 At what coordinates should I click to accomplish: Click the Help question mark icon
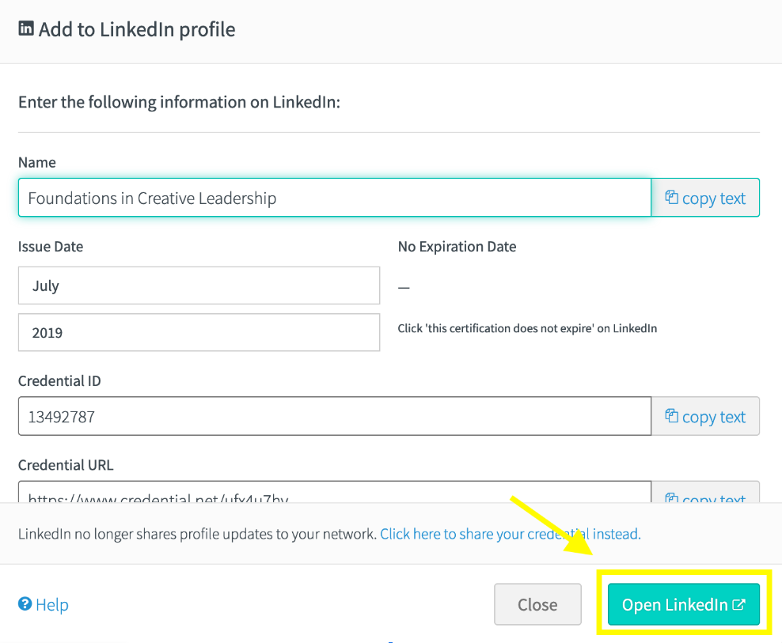click(x=25, y=603)
